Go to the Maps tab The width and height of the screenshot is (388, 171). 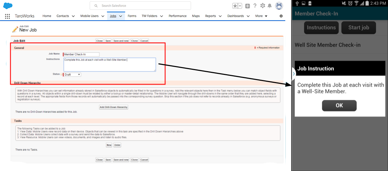(x=196, y=16)
